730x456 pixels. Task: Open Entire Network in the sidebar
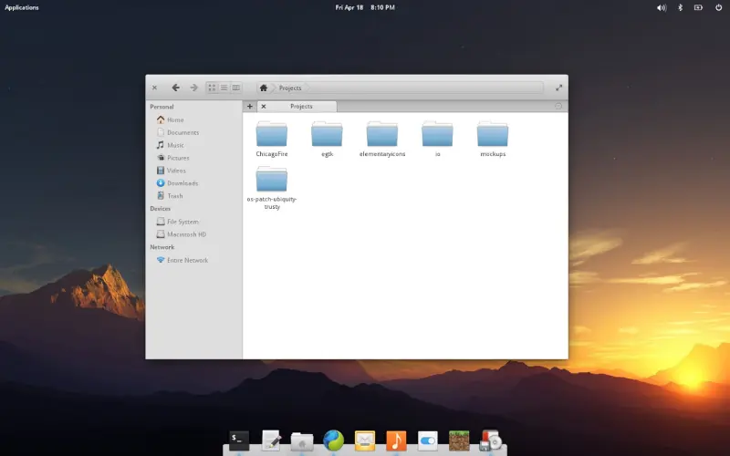click(182, 260)
